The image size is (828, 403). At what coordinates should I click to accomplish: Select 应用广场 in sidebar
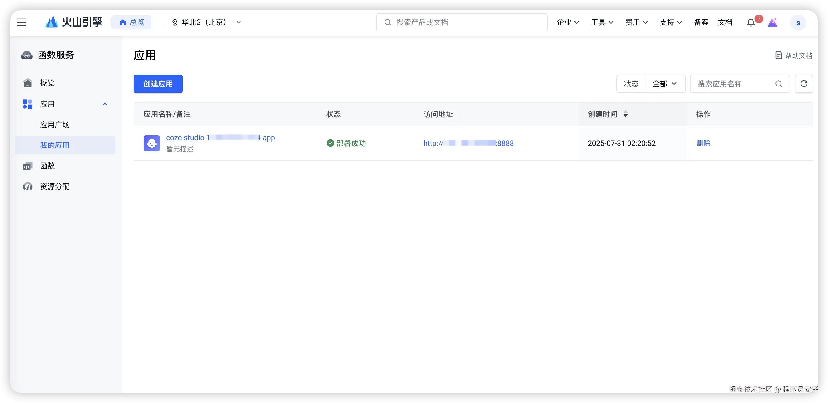(x=55, y=125)
